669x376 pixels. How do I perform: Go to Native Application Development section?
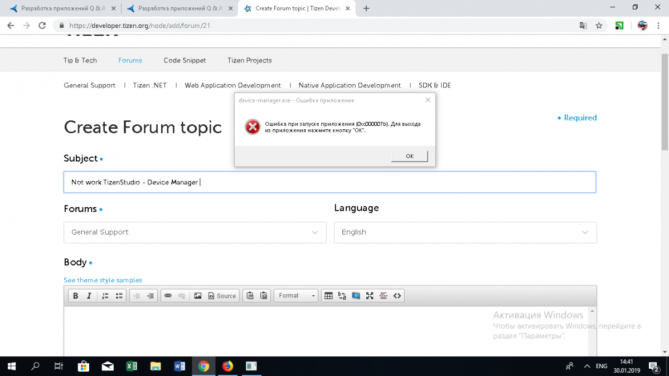350,85
